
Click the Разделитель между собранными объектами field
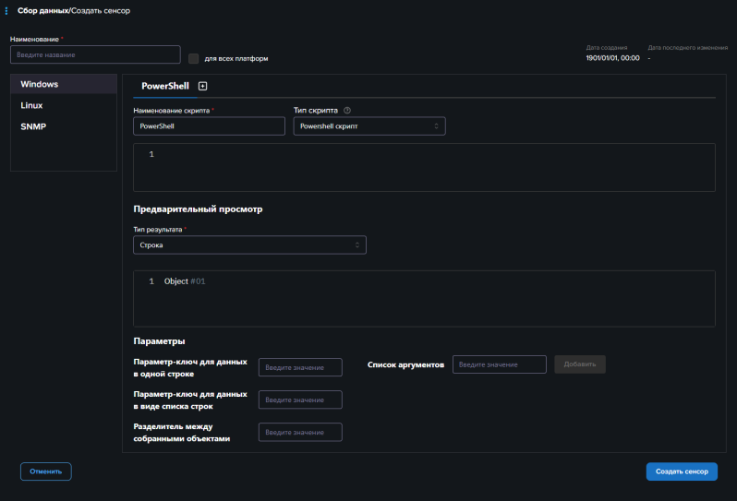[x=300, y=433]
